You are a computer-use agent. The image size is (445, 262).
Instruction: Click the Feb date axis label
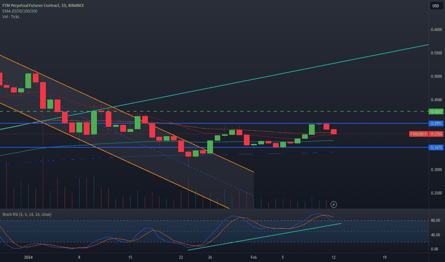coord(254,257)
